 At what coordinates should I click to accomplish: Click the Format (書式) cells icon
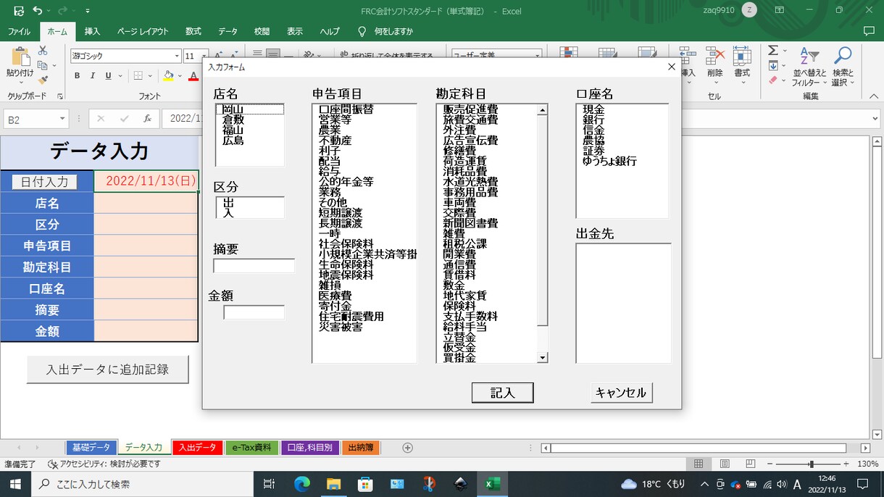[x=742, y=56]
